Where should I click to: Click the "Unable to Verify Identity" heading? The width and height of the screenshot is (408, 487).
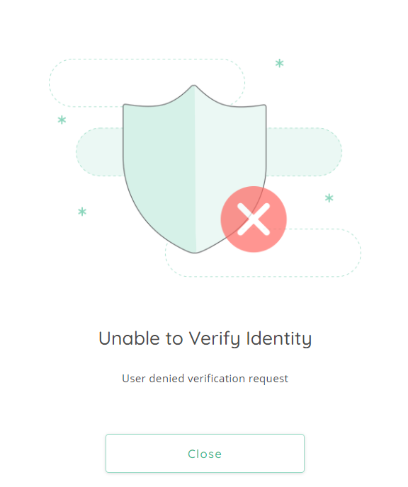pos(205,338)
